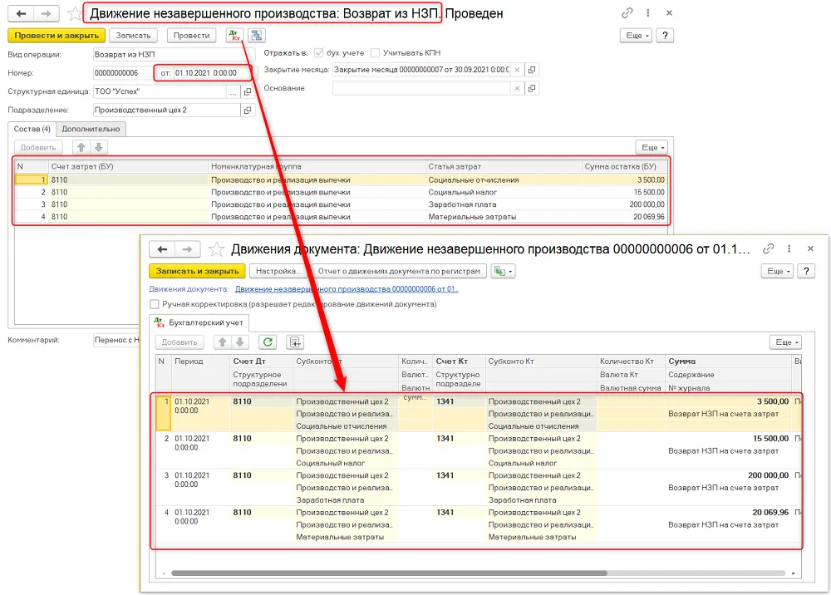
Task: Click forward arrow in main document window
Action: click(x=47, y=13)
